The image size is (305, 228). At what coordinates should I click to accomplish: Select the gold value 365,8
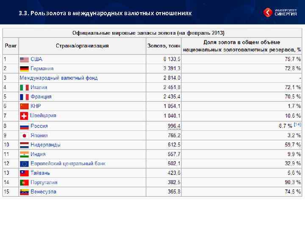point(174,192)
